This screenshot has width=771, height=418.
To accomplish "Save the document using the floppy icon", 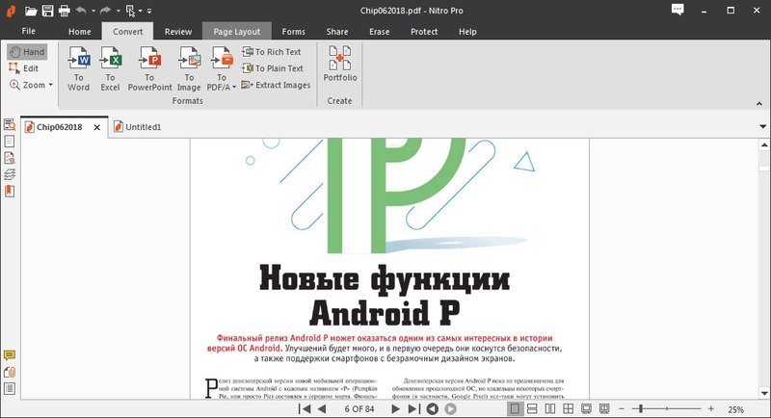I will point(47,11).
